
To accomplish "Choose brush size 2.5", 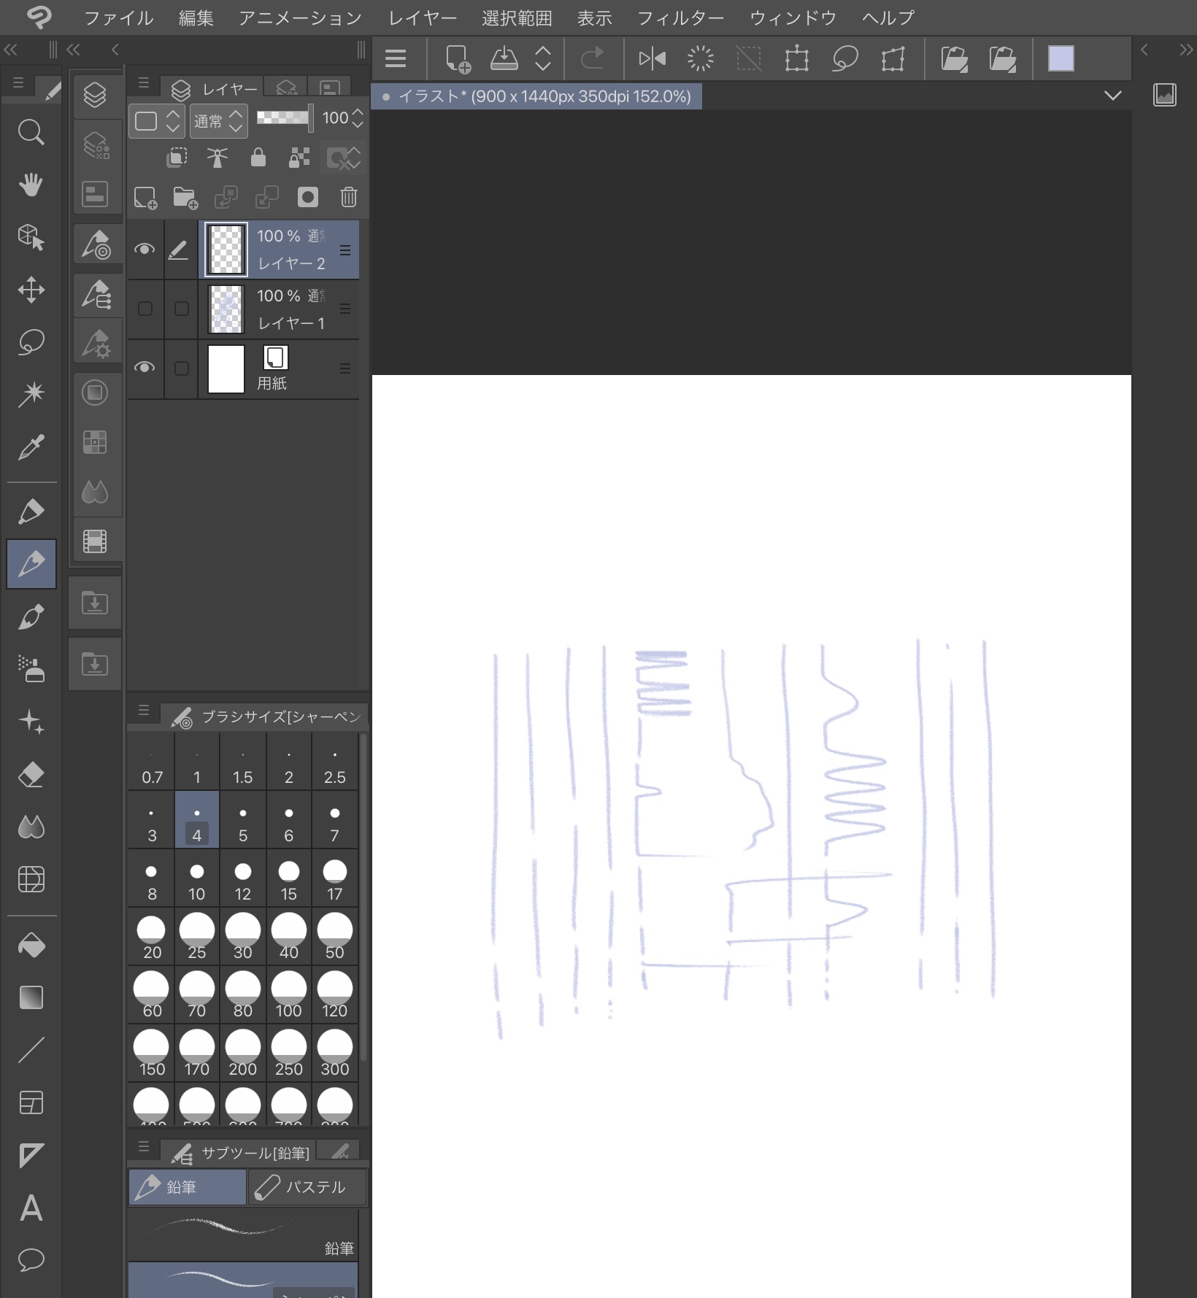I will pos(335,762).
